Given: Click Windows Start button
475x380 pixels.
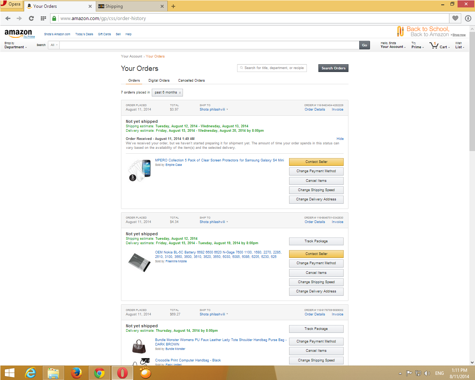Looking at the screenshot, I should pyautogui.click(x=10, y=373).
